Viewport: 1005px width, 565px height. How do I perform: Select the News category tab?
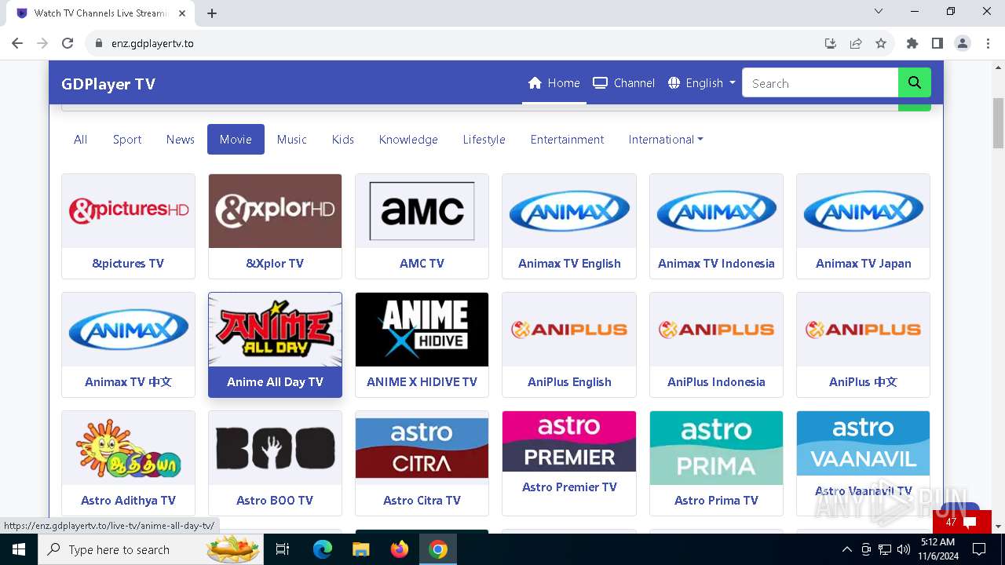click(180, 139)
